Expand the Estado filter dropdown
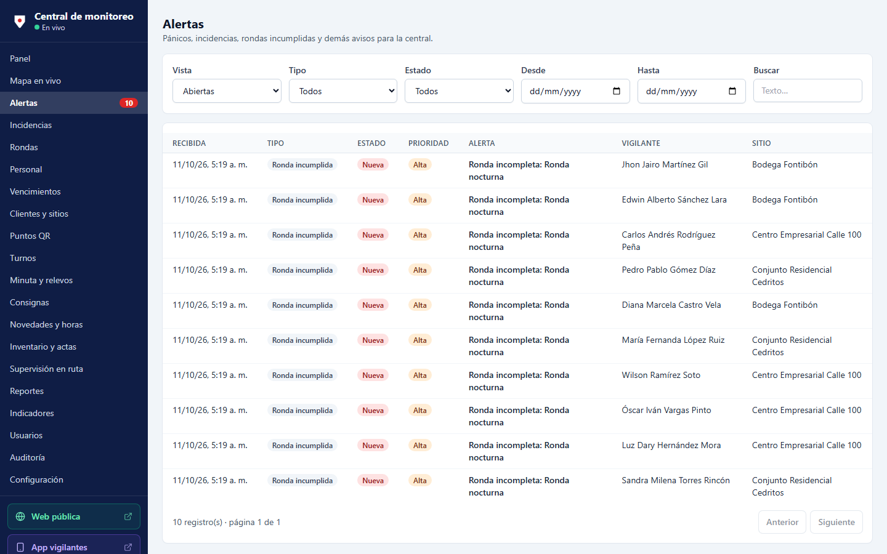Viewport: 887px width, 554px height. (x=459, y=91)
